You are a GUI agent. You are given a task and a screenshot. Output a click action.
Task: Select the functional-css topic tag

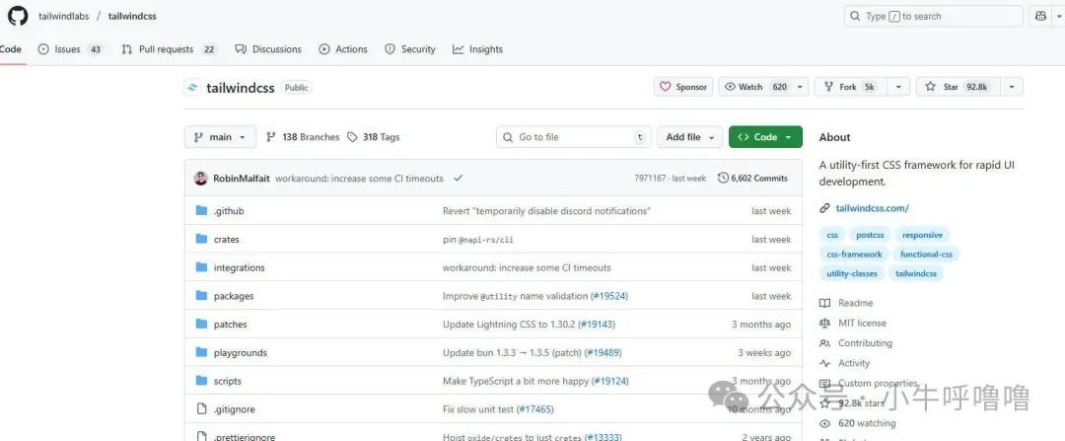926,255
